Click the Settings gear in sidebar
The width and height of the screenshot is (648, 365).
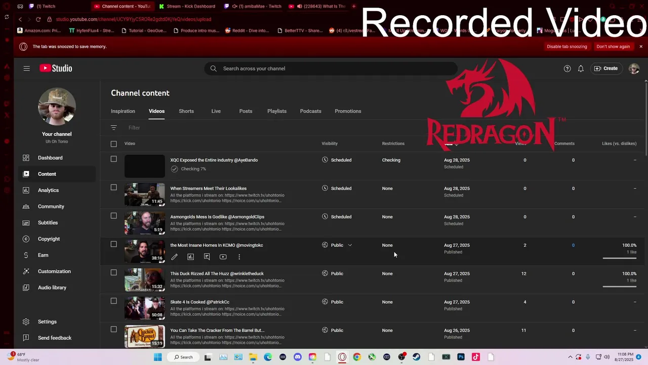tap(26, 321)
